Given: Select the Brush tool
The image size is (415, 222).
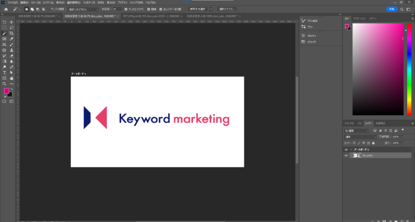Looking at the screenshot, I should 11,44.
